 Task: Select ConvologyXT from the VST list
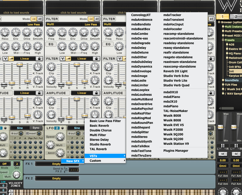tap(141, 15)
